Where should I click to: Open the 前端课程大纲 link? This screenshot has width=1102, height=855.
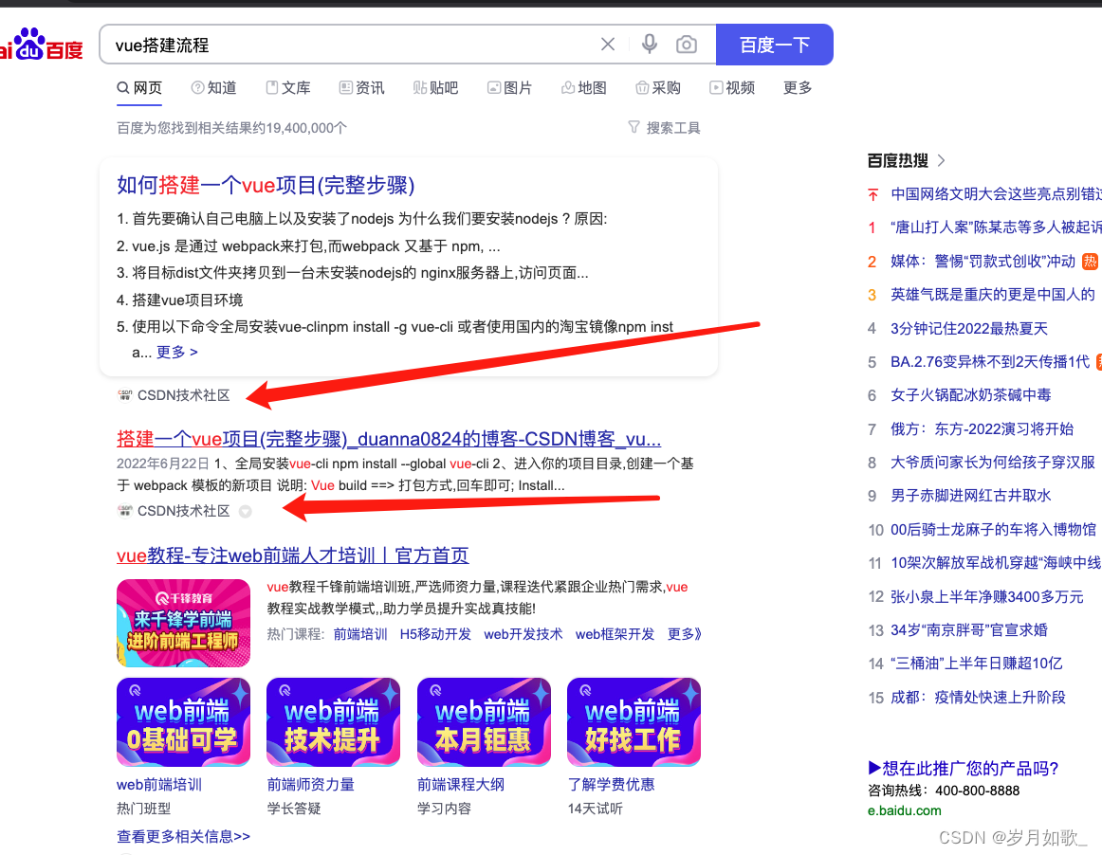(x=461, y=785)
